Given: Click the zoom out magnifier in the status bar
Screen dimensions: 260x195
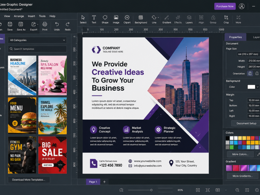Looking at the screenshot, I should coord(121,190).
